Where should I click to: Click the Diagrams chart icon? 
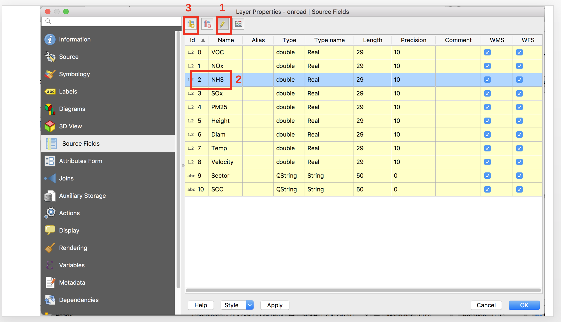click(50, 109)
